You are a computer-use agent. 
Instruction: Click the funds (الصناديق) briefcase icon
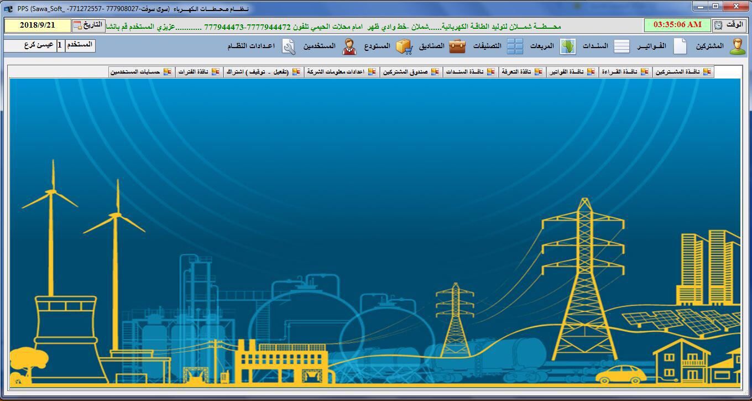[x=457, y=46]
